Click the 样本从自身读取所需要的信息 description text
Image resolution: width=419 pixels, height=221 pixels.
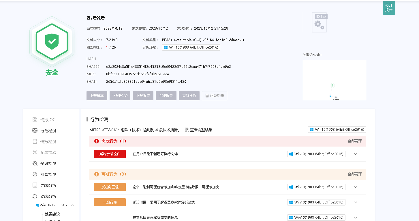pos(155,218)
